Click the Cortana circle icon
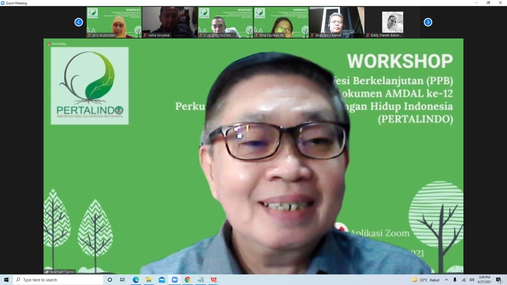507x285 pixels. click(x=110, y=280)
